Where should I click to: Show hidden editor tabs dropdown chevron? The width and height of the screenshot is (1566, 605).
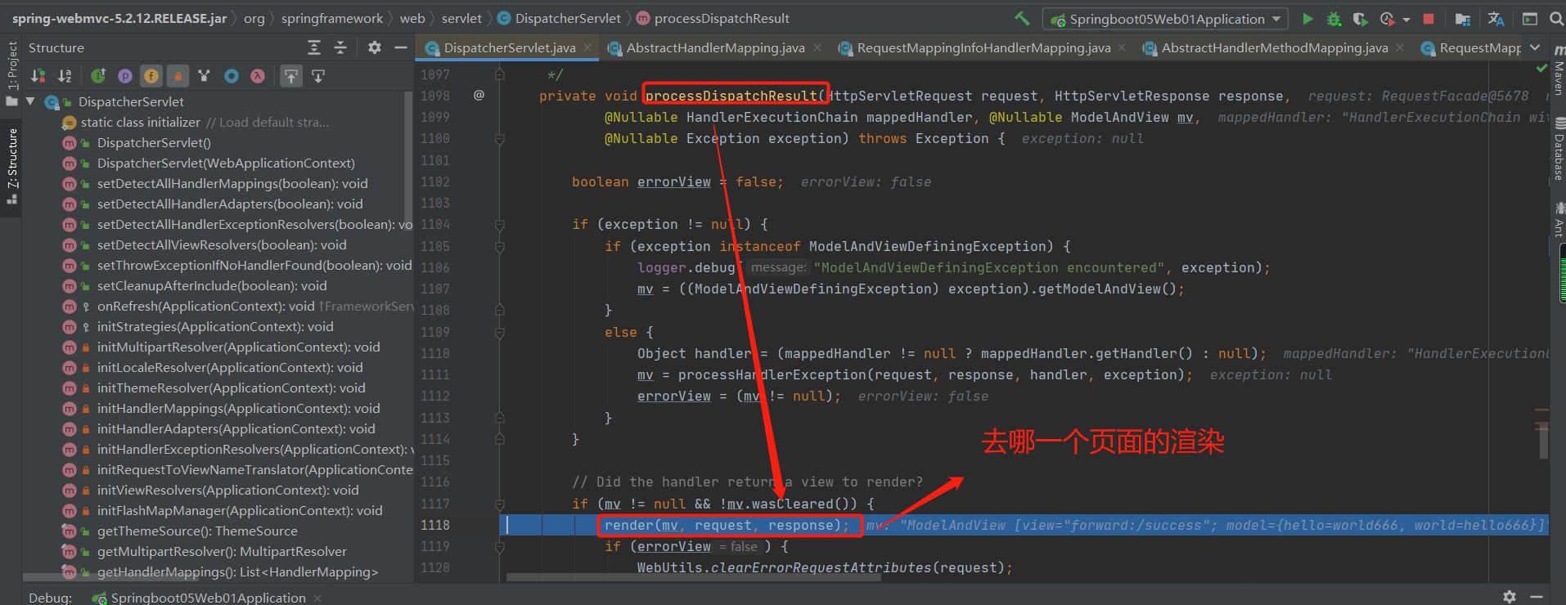[1535, 47]
